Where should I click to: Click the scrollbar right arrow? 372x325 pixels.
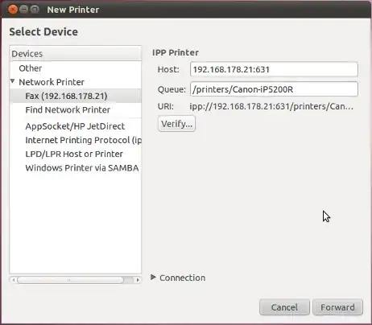pyautogui.click(x=138, y=280)
